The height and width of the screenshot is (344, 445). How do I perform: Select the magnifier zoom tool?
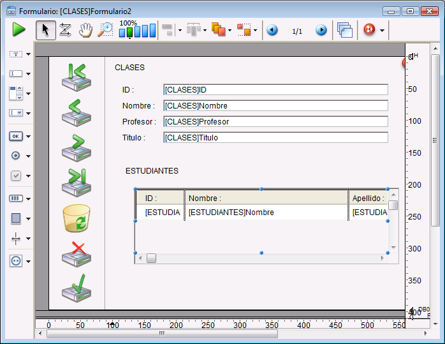[x=105, y=29]
